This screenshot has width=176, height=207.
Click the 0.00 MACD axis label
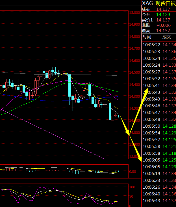click(132, 172)
